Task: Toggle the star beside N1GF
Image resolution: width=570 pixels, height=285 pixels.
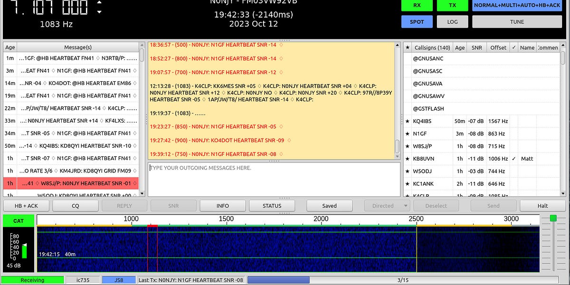Action: point(407,133)
